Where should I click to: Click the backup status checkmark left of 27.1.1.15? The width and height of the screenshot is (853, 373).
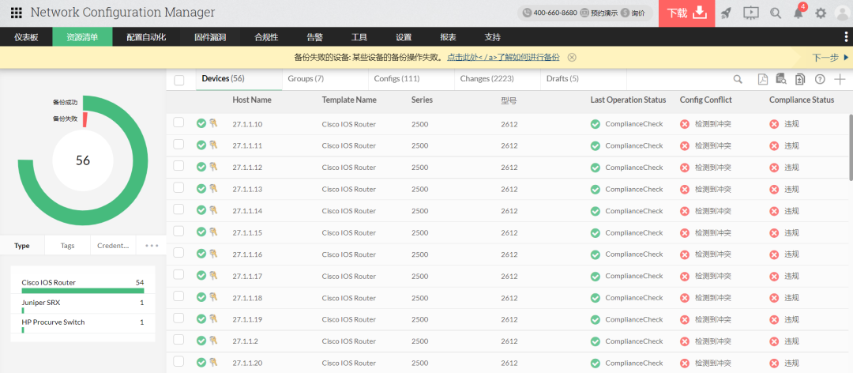(x=201, y=232)
